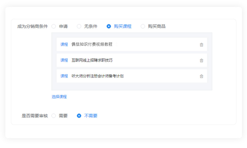247x148 pixels.
Task: Select the 购买课程 radio button
Action: tap(109, 26)
